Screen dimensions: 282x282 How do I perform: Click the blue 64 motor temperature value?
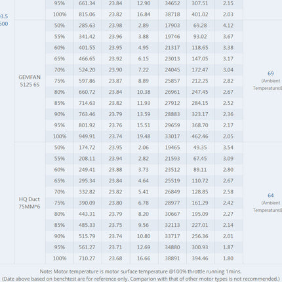(x=271, y=195)
